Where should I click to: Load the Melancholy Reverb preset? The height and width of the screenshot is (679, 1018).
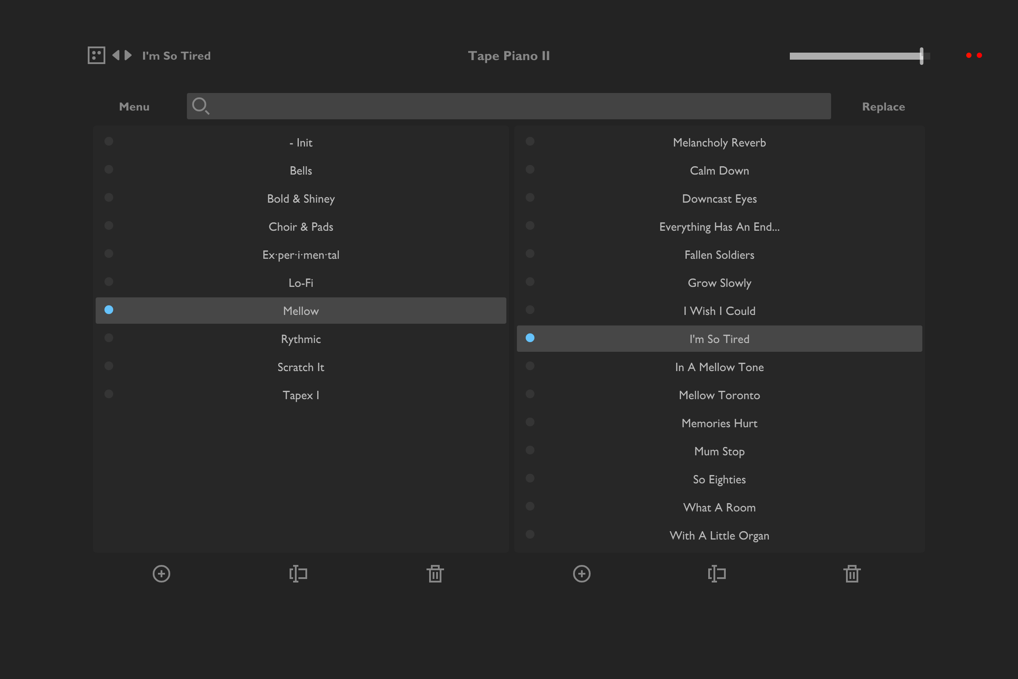click(x=720, y=142)
